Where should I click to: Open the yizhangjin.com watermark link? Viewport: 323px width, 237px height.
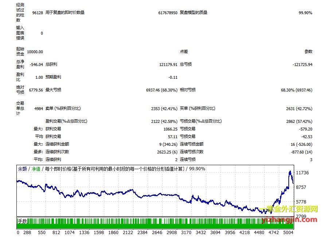pyautogui.click(x=289, y=219)
